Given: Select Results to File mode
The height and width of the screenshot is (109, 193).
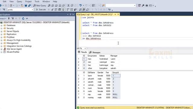Looking at the screenshot, I should point(87,9).
